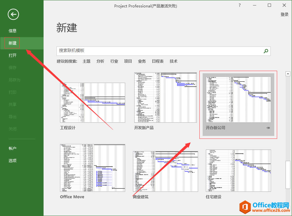Click the greyed-out 共享 item
The image size is (292, 216).
tap(13, 104)
